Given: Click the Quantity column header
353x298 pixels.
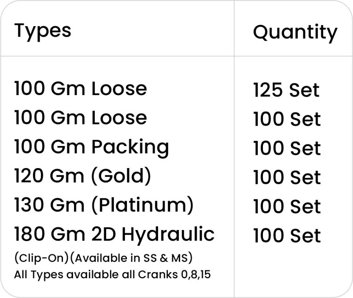Looking at the screenshot, I should coord(295,32).
